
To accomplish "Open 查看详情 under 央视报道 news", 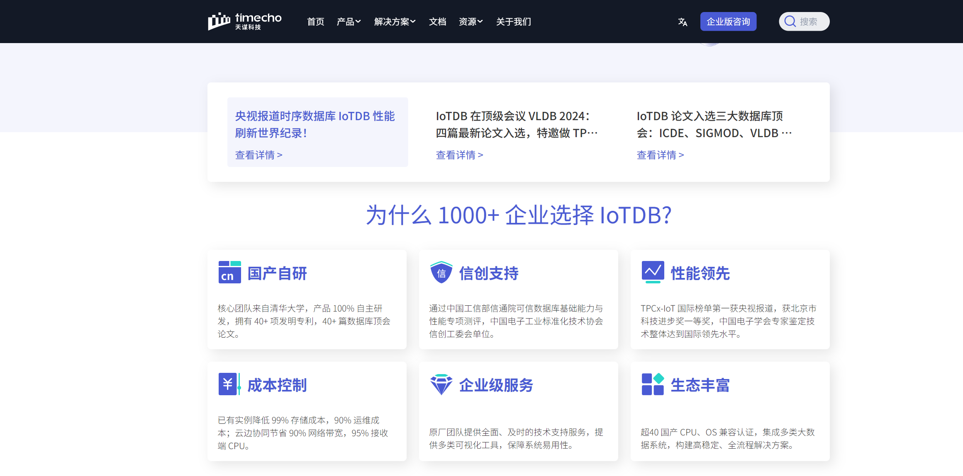I will click(x=258, y=155).
